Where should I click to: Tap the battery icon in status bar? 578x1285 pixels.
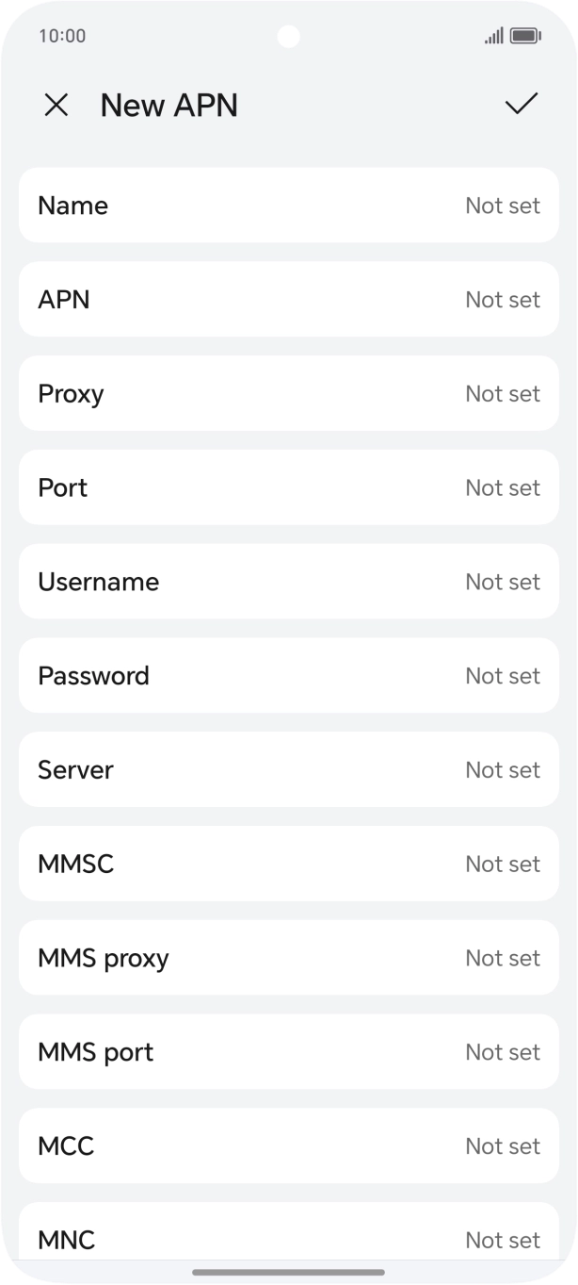pos(525,36)
